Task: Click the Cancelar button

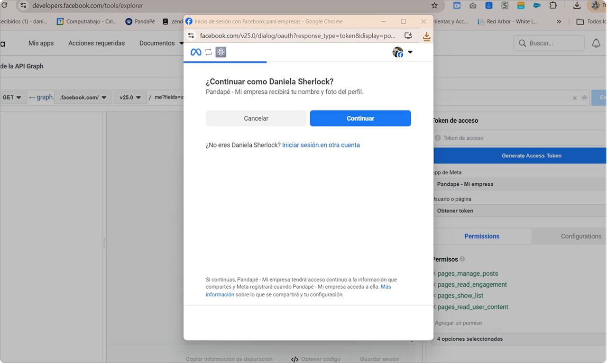Action: click(256, 118)
